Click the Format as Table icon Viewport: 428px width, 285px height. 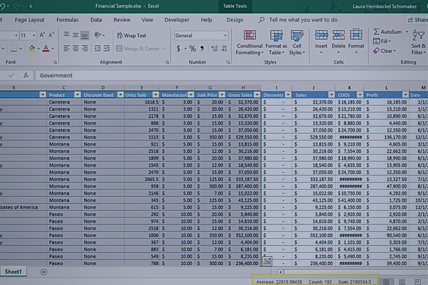tap(276, 43)
